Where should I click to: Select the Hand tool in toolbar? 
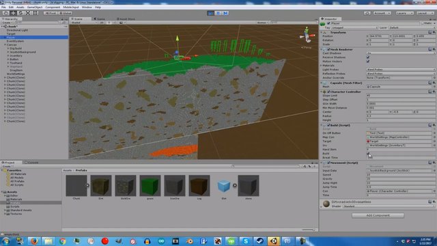click(5, 13)
